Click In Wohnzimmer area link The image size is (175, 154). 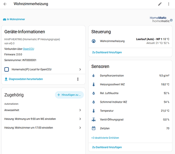coord(14,19)
